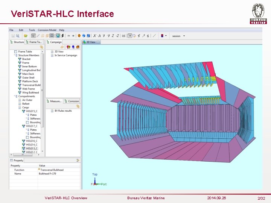271x203 pixels.
Task: Set view along Z axis
Action: pyautogui.click(x=113, y=36)
